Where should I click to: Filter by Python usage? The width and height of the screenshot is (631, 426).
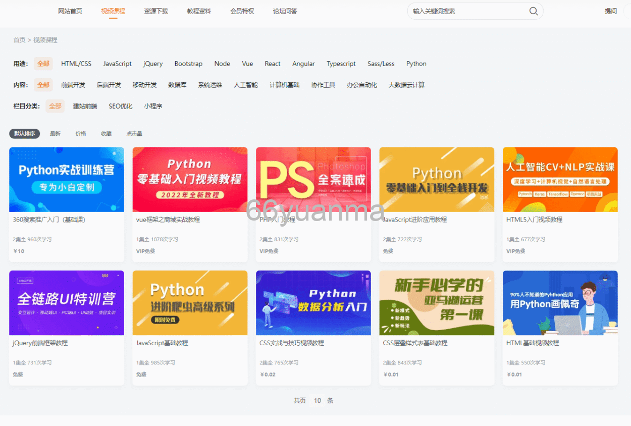point(416,64)
